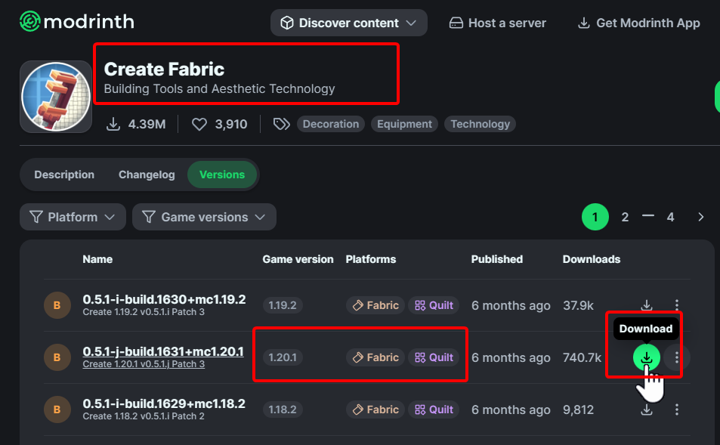720x445 pixels.
Task: Expand the Platform filter dropdown
Action: pos(73,217)
